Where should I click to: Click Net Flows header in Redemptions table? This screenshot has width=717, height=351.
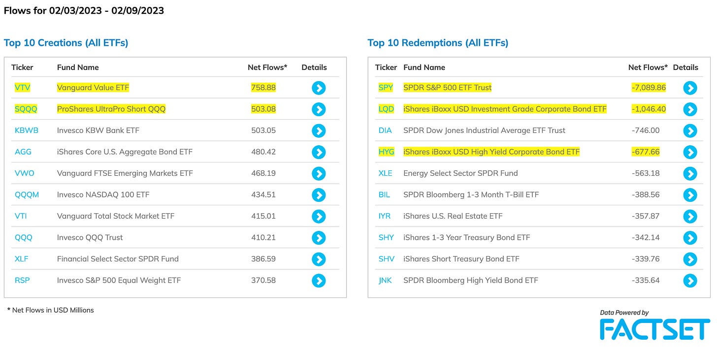pyautogui.click(x=648, y=67)
